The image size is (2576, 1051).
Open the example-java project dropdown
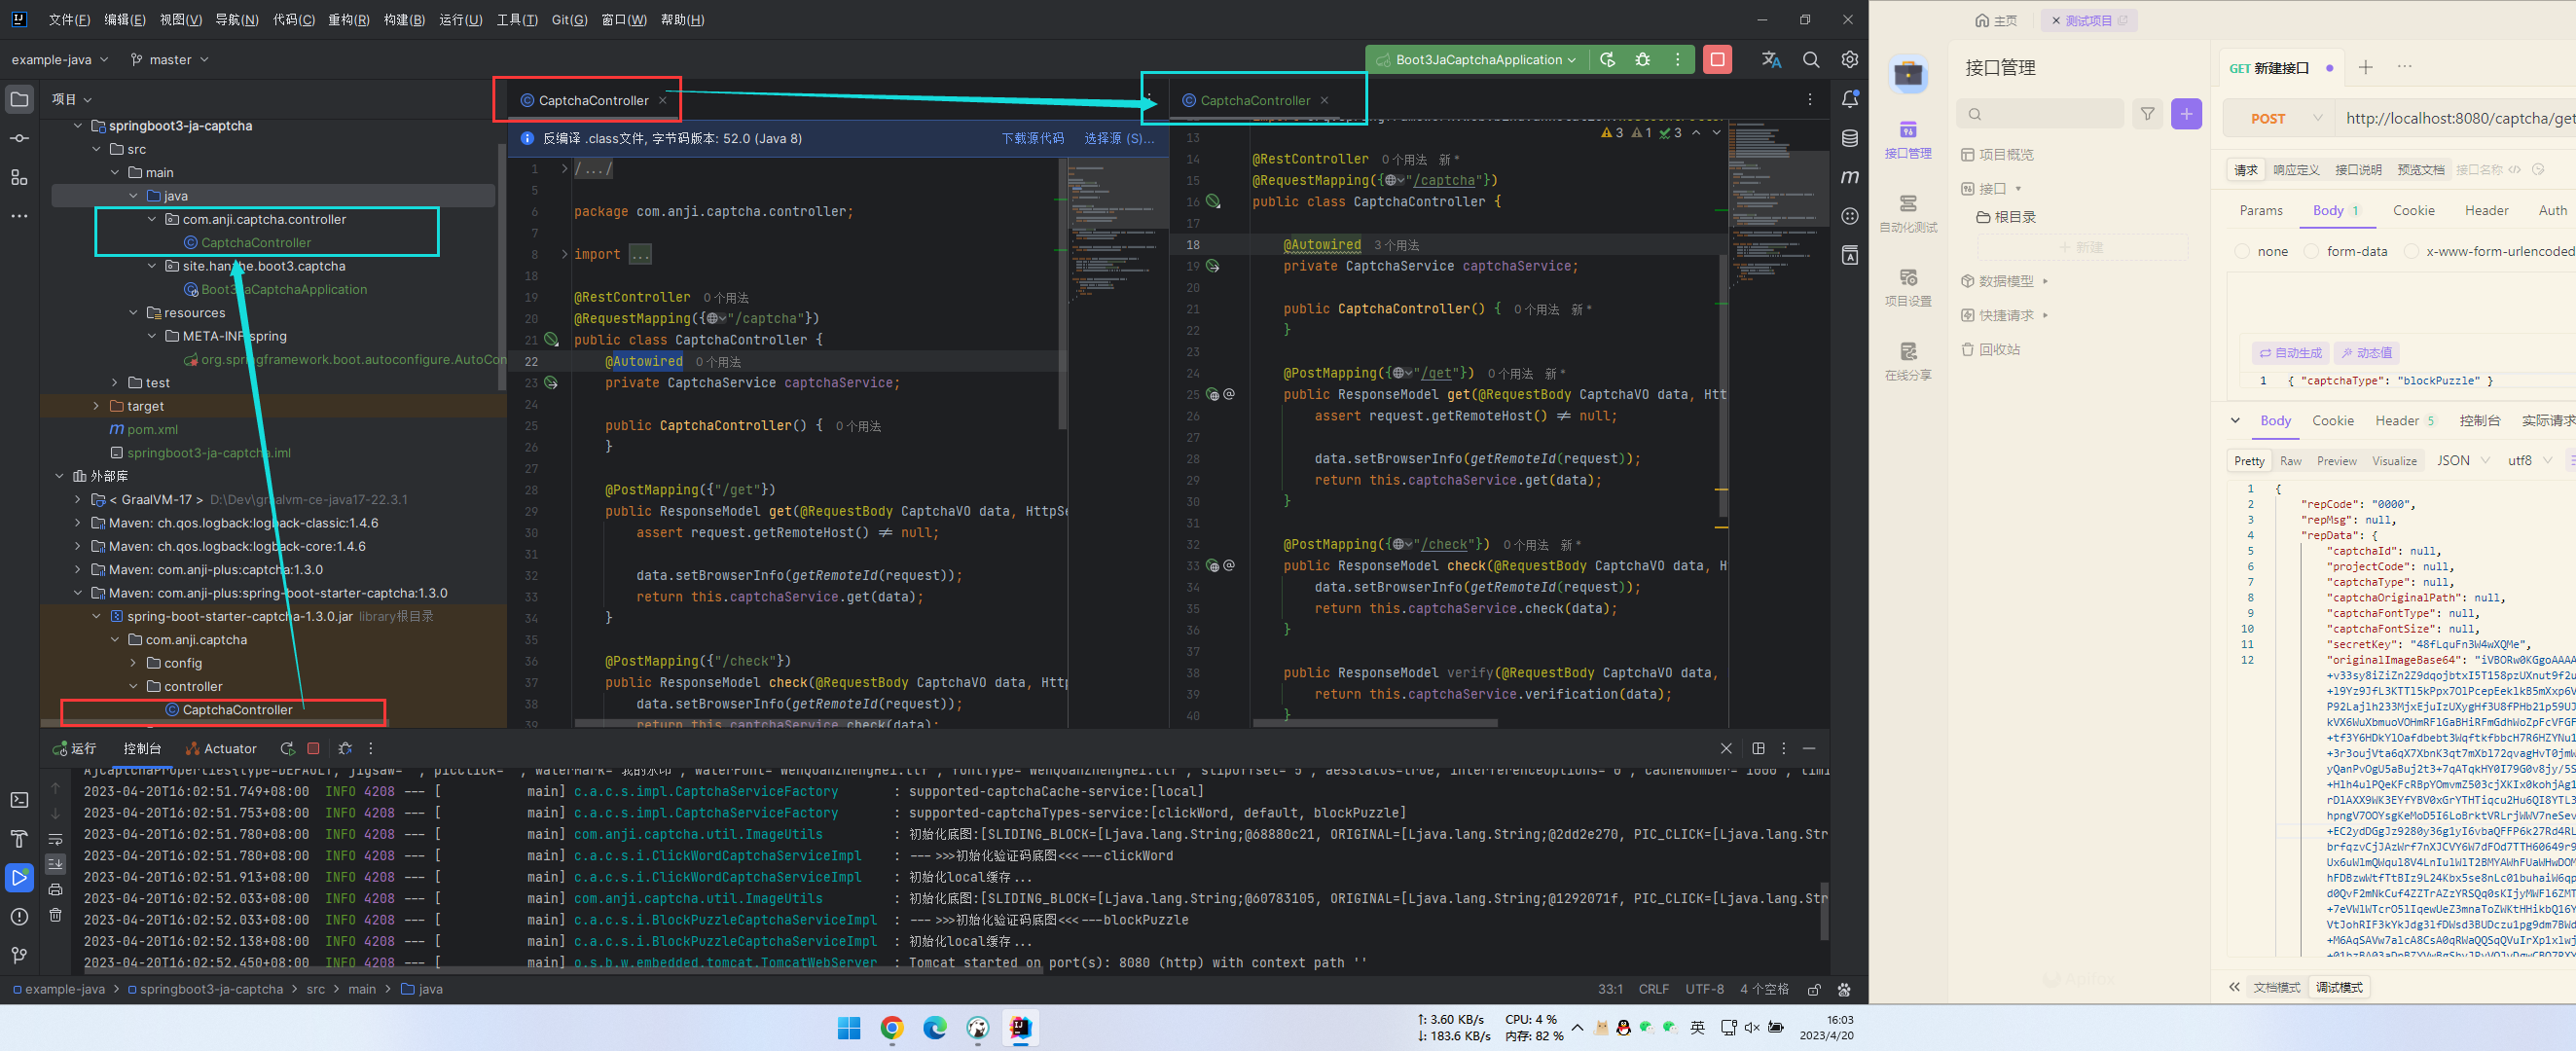(59, 60)
